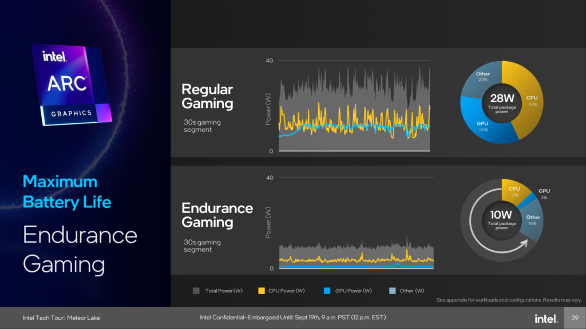Click the 'Other (W)' legend label
Image resolution: width=586 pixels, height=329 pixels.
pyautogui.click(x=412, y=291)
